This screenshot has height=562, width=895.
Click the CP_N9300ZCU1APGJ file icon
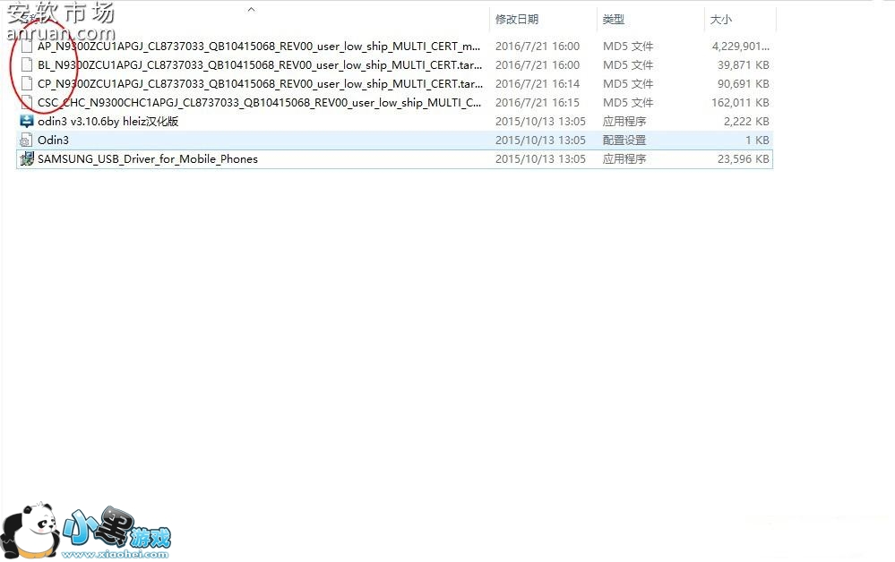pos(26,84)
